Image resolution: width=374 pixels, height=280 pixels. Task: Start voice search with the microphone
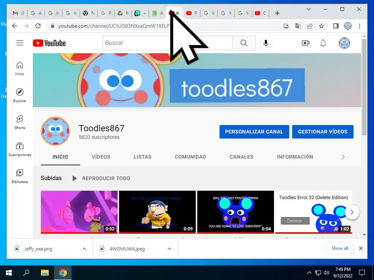(266, 43)
